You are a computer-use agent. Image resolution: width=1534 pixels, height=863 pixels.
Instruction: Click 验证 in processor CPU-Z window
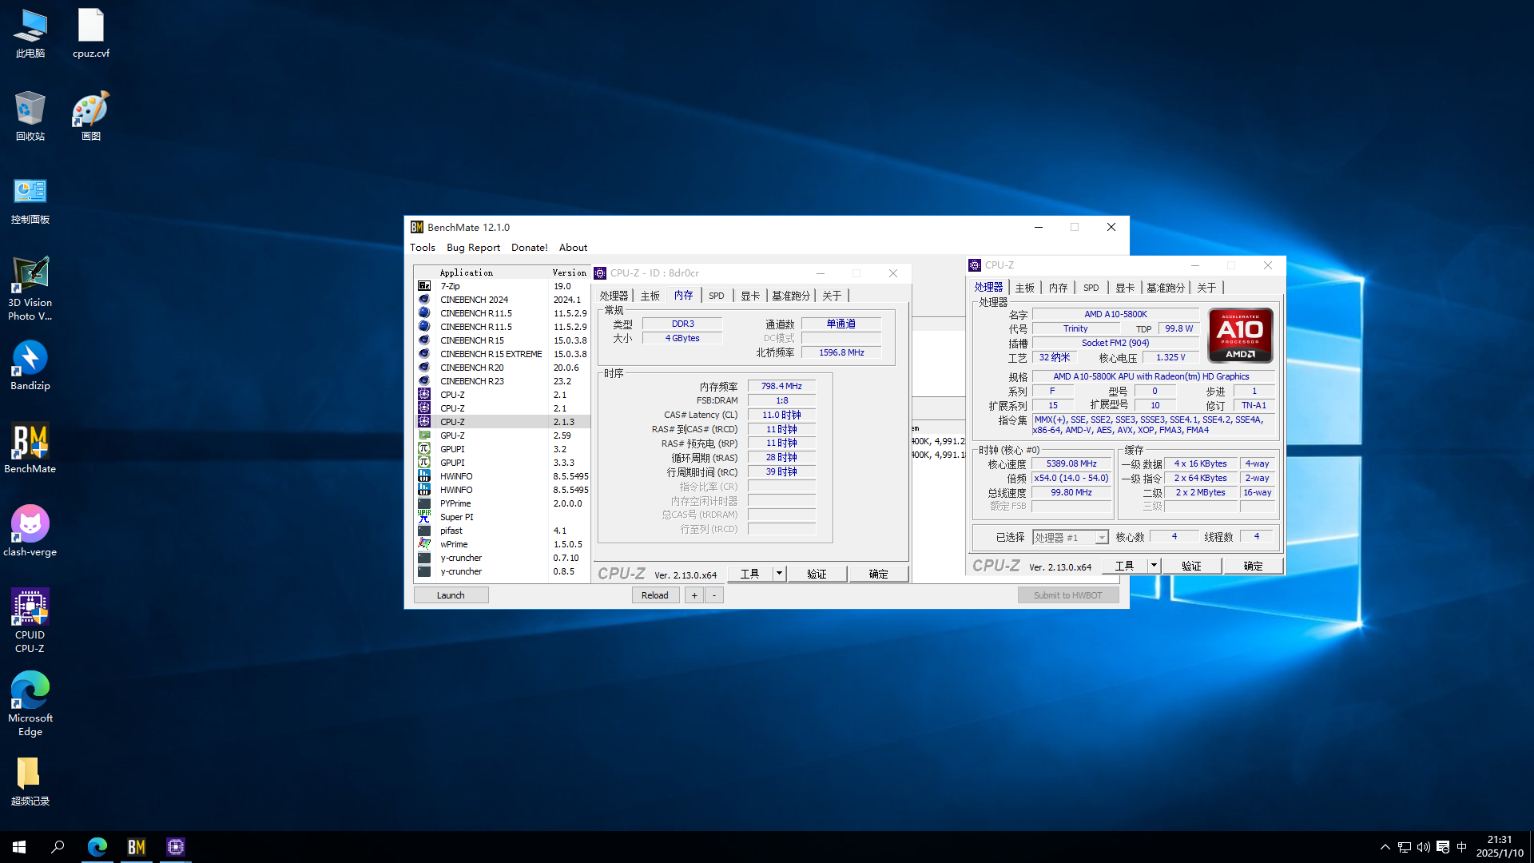click(x=1191, y=566)
